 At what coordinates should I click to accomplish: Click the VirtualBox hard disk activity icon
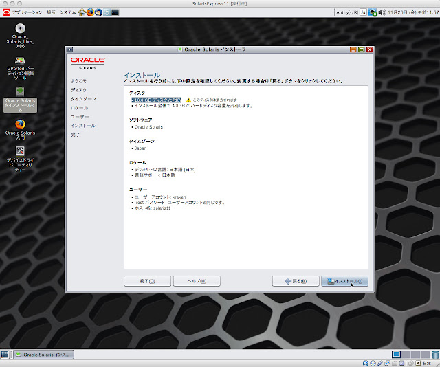coord(366,363)
